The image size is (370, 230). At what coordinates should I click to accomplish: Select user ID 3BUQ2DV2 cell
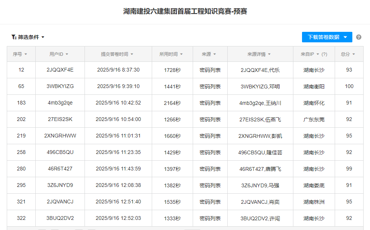(60, 218)
